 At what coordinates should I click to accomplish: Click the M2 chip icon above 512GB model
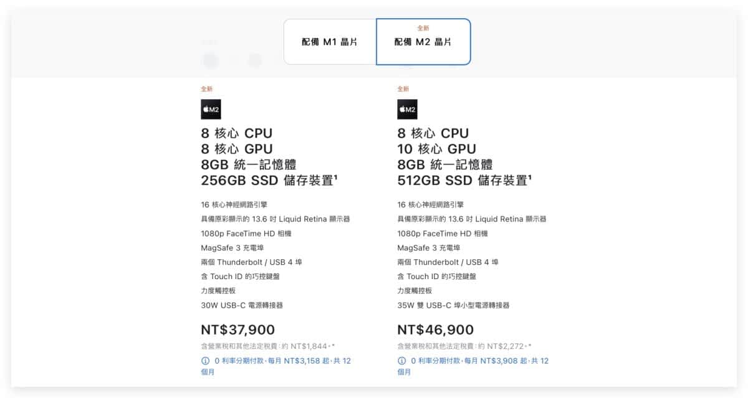(407, 110)
